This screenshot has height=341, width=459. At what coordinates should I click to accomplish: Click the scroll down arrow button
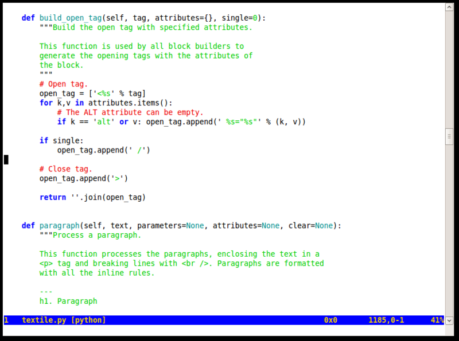click(x=449, y=320)
